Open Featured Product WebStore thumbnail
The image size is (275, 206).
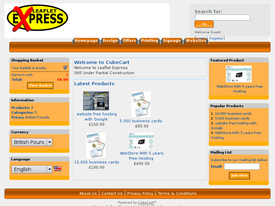click(239, 74)
